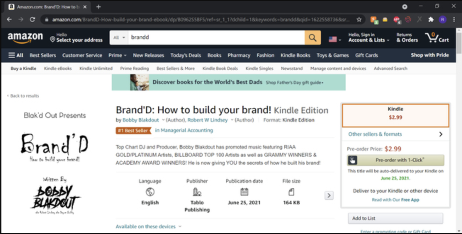Click the yellow extension icon in toolbar
The height and width of the screenshot is (234, 462).
point(385,19)
